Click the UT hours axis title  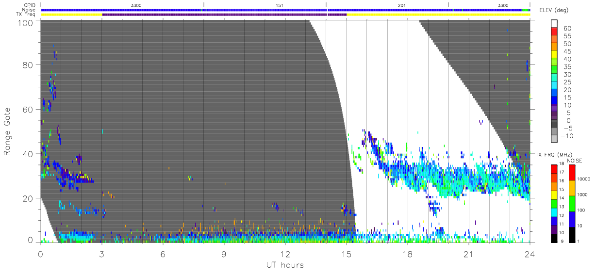point(285,265)
